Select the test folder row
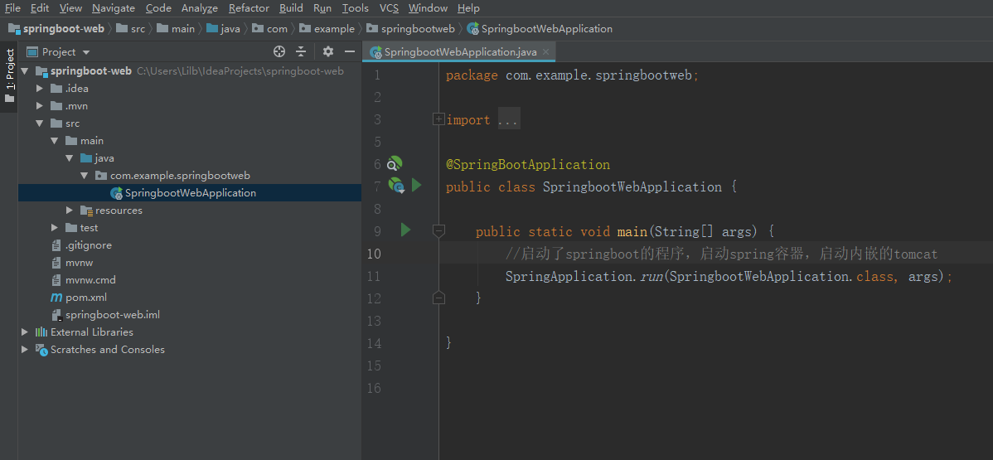The width and height of the screenshot is (993, 460). pyautogui.click(x=190, y=227)
